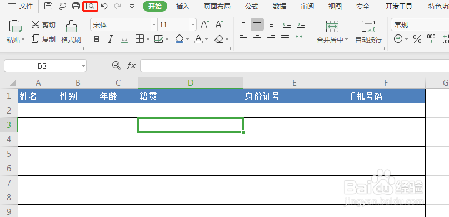Image resolution: width=449 pixels, height=217 pixels.
Task: Expand the 粘贴 dropdown arrow
Action: click(x=23, y=40)
